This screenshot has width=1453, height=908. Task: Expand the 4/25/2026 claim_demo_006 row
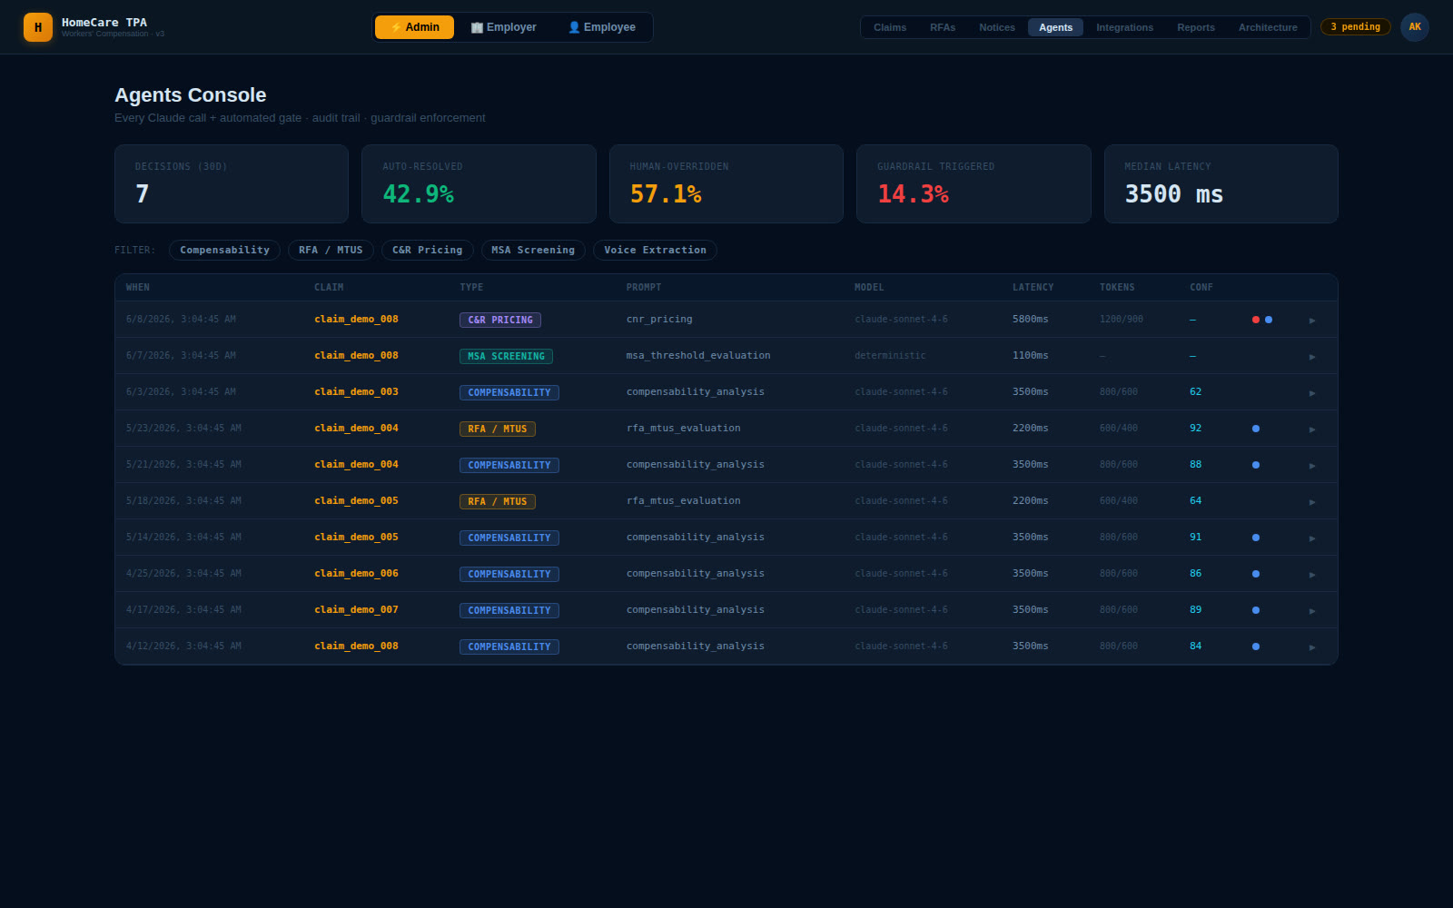(1312, 574)
